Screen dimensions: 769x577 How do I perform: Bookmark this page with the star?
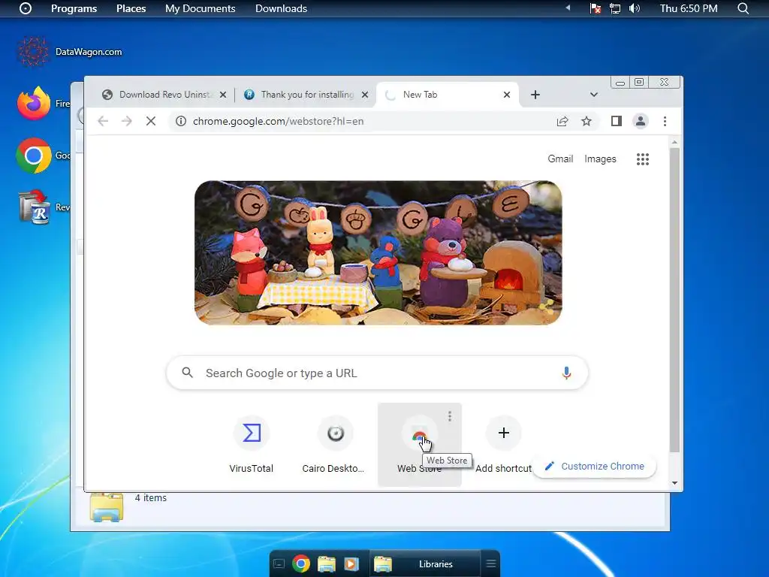coord(587,121)
